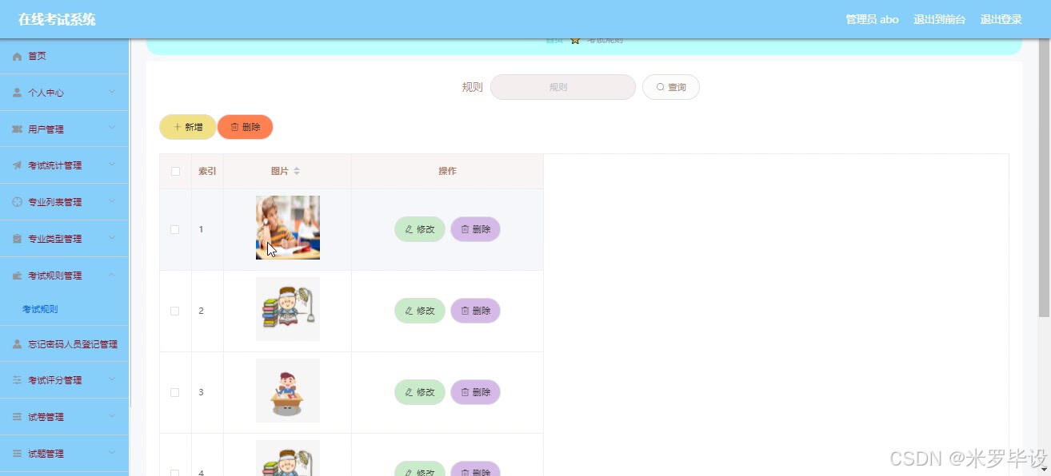Click the clipboard icon beside 专业类型管理
1051x476 pixels.
coord(18,239)
